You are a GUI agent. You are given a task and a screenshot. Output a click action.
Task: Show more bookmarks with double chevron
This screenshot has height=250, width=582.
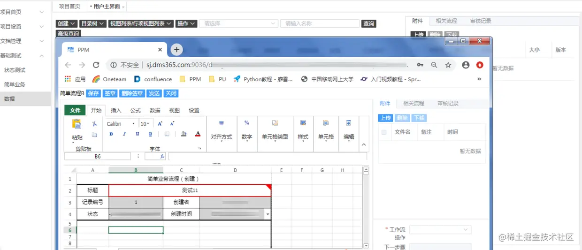pyautogui.click(x=479, y=79)
